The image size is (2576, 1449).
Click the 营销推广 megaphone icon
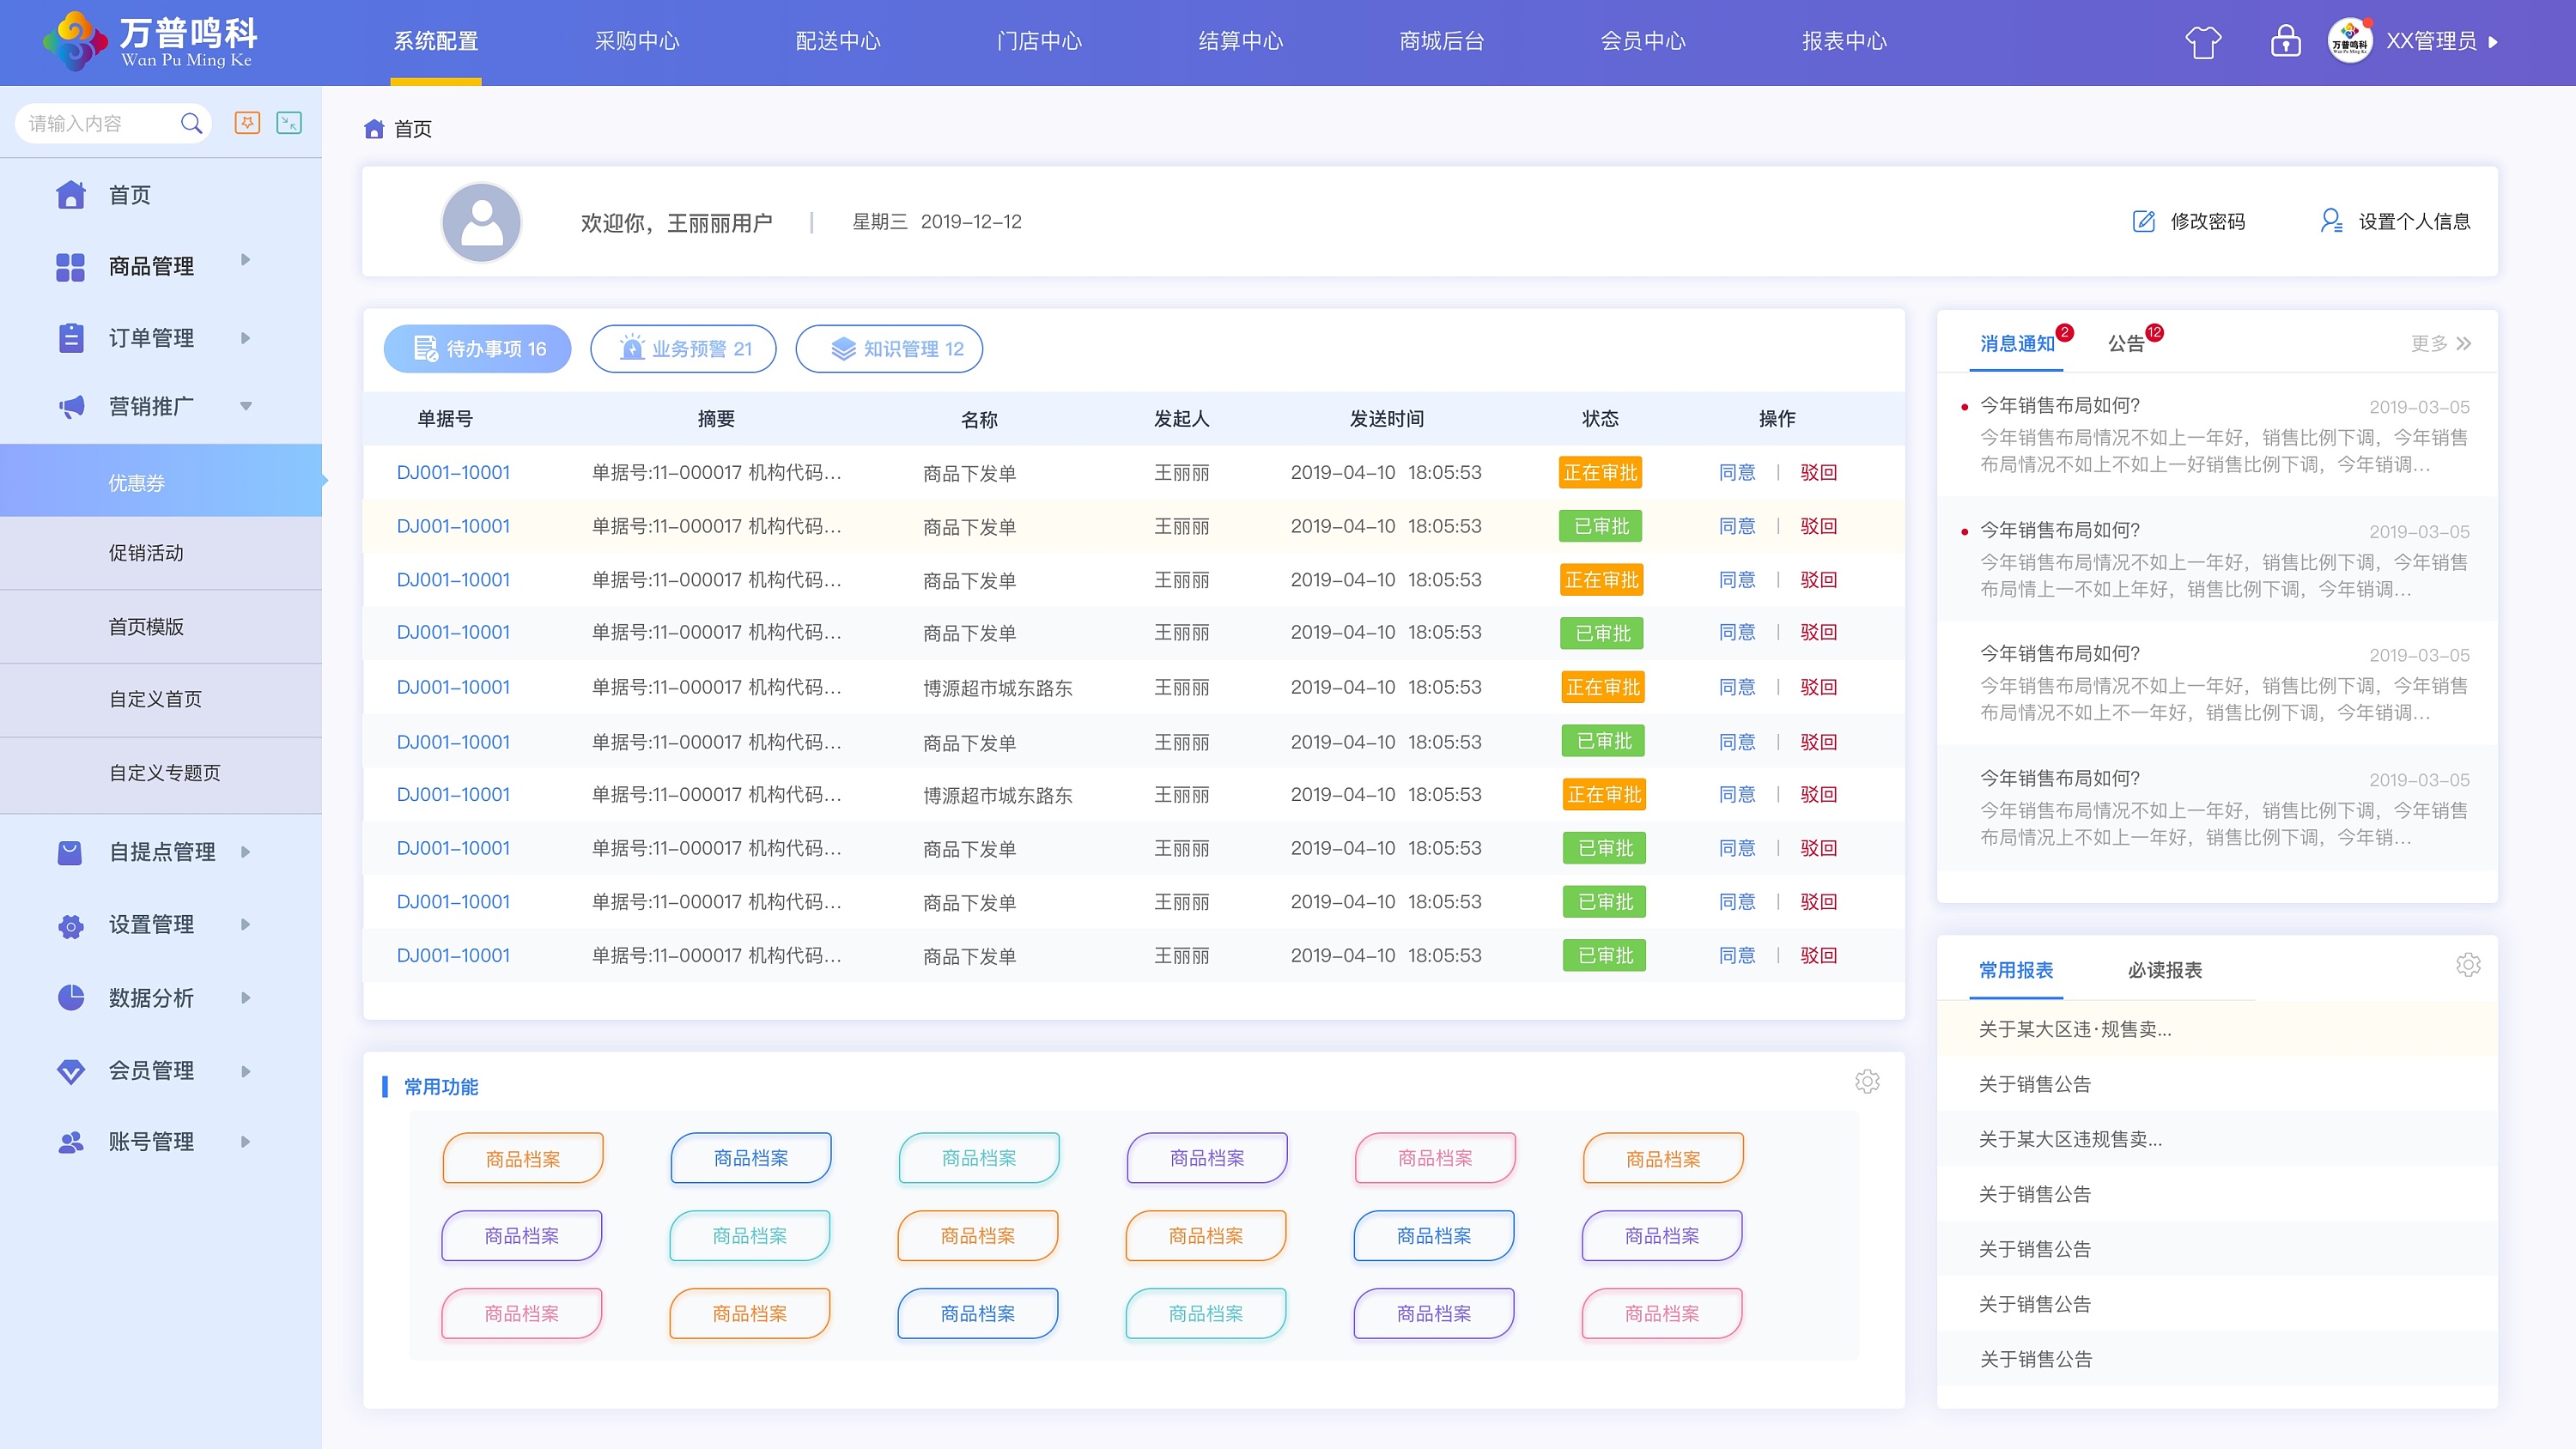click(x=71, y=407)
